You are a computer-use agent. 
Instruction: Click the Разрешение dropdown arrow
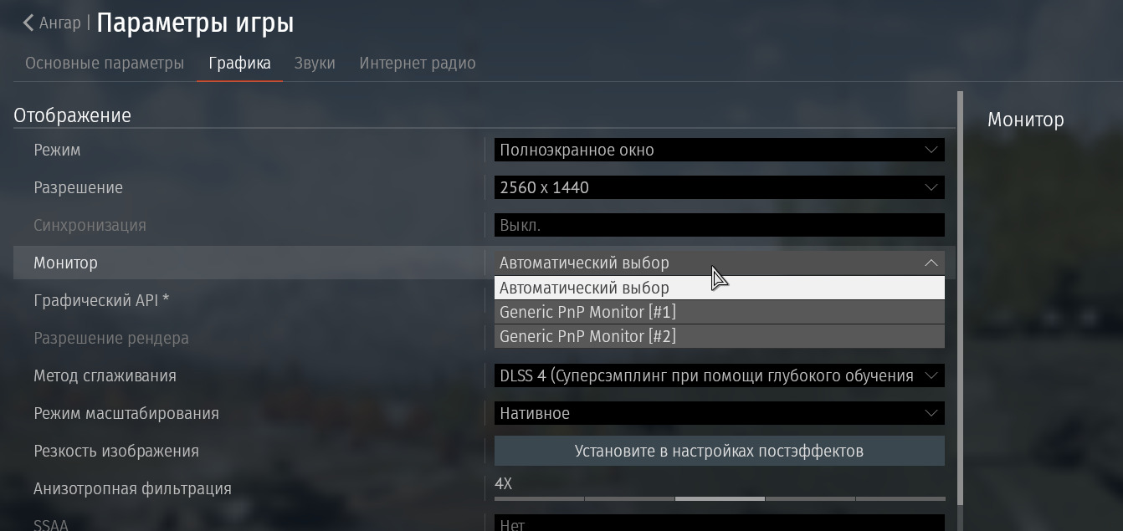click(x=931, y=187)
